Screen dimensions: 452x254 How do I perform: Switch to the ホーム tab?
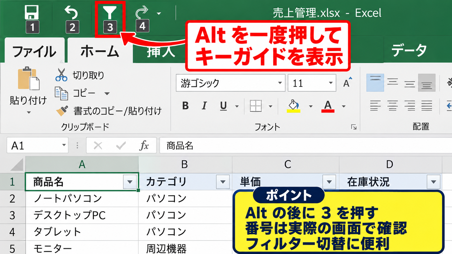100,51
